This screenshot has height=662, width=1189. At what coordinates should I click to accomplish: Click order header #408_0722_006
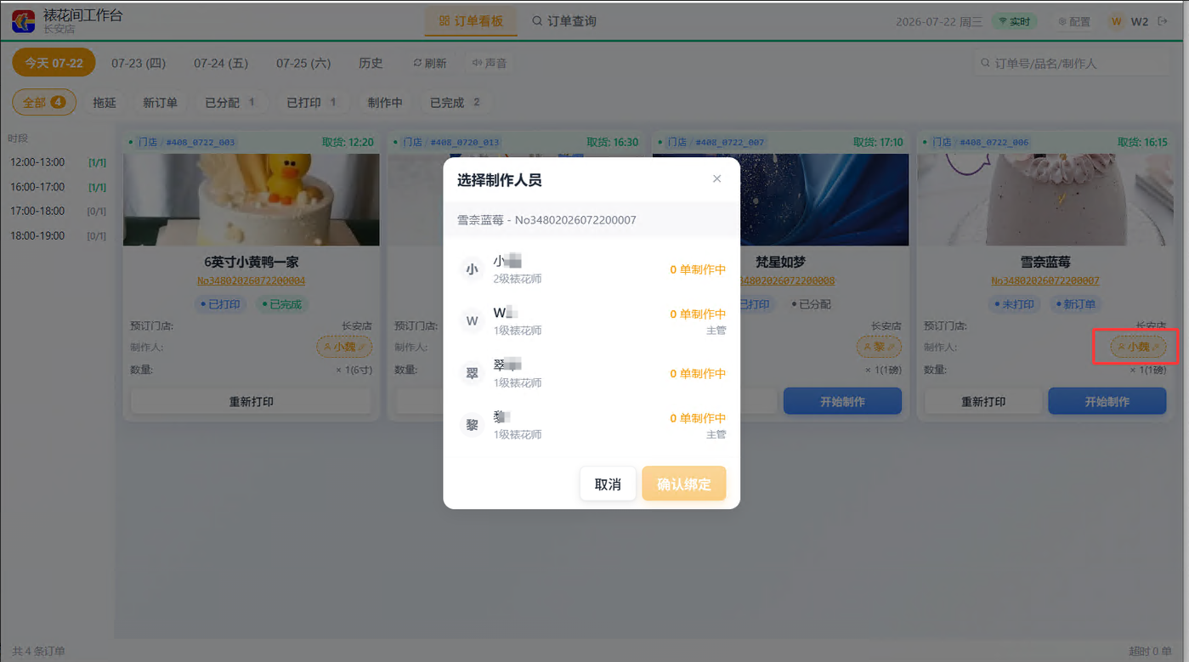tap(994, 142)
